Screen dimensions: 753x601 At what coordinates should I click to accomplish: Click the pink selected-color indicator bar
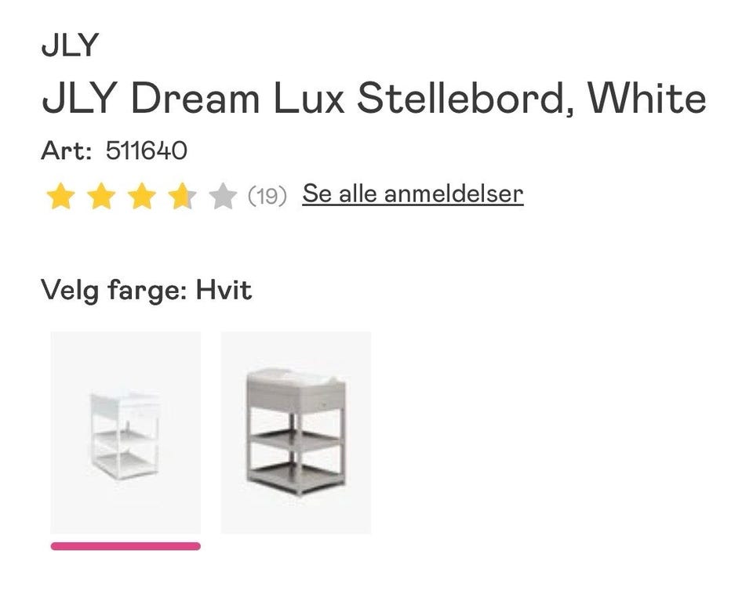[x=125, y=545]
